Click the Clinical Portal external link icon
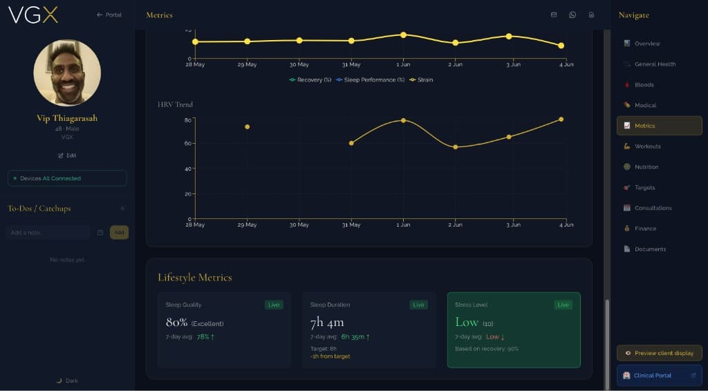The image size is (708, 391). tap(693, 375)
